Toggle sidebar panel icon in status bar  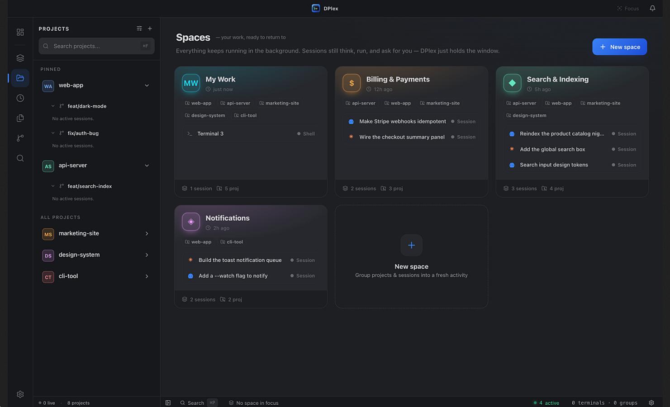coord(168,402)
